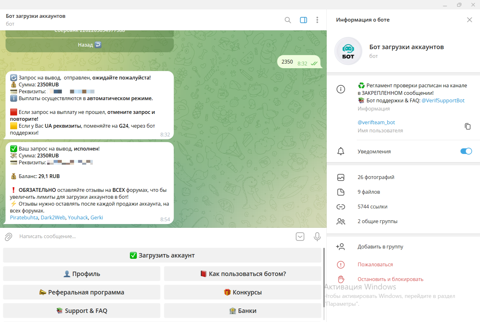Open the bot's avatar picture

[x=348, y=51]
